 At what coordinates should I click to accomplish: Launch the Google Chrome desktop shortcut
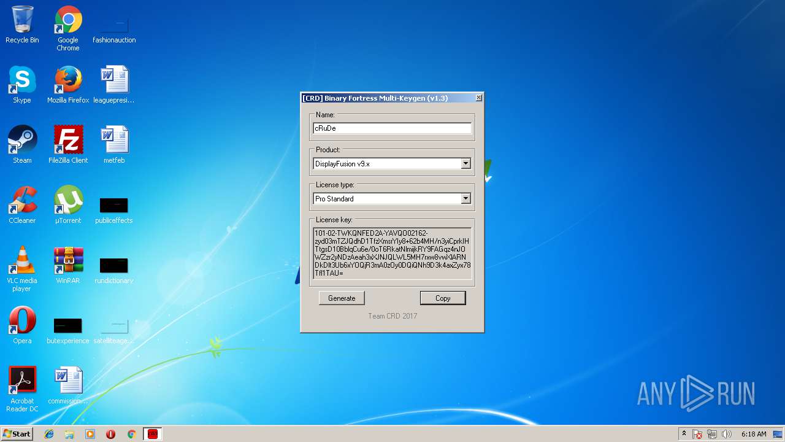pos(68,29)
